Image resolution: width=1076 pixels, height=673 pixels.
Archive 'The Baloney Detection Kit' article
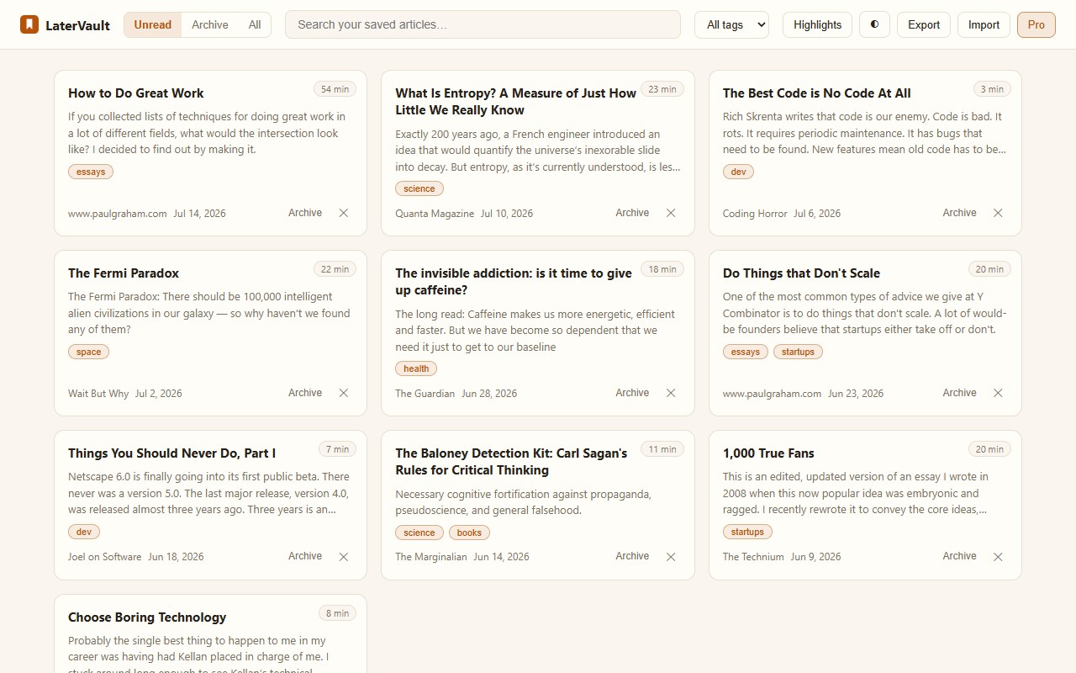click(x=632, y=556)
